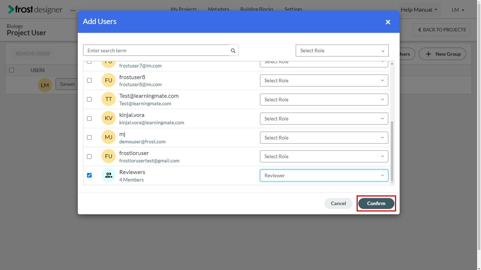Open role dropdown for kinjal.vora
Screen dimensions: 481x270
pyautogui.click(x=324, y=118)
